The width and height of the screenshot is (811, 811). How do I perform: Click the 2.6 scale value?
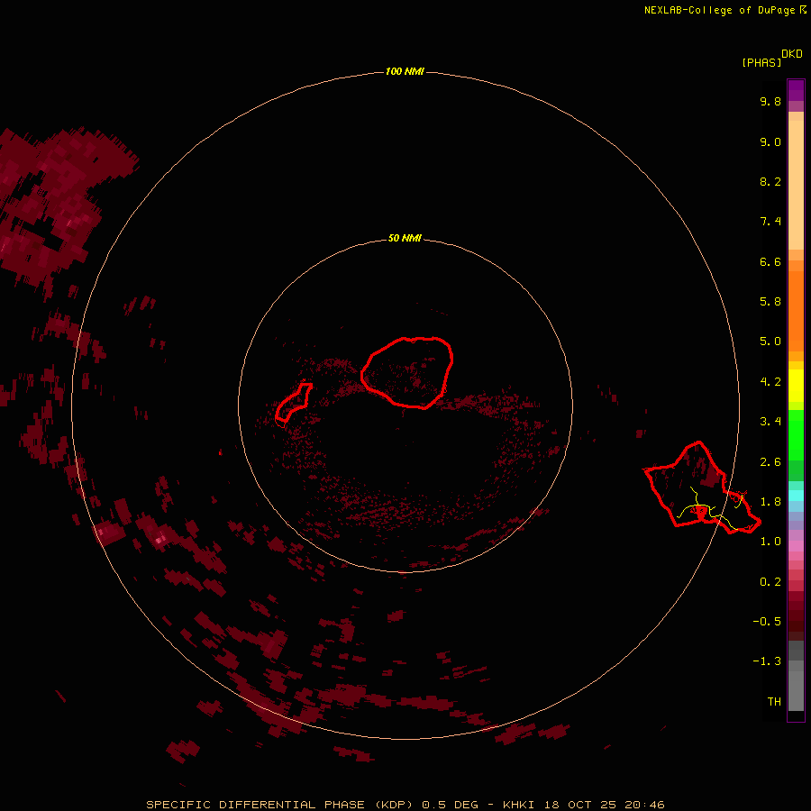(x=770, y=462)
